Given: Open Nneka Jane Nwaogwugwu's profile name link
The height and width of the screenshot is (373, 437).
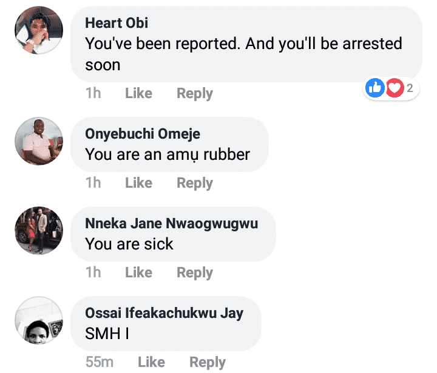Looking at the screenshot, I should click(172, 223).
